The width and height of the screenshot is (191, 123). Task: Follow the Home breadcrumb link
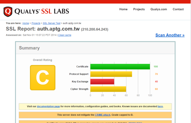tap(25, 23)
